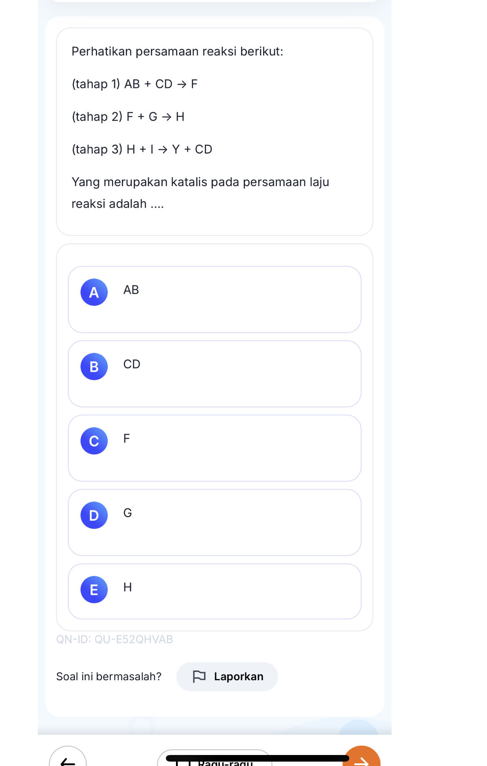The width and height of the screenshot is (487, 766).
Task: Click Soal ini bermasalah text
Action: [x=109, y=676]
